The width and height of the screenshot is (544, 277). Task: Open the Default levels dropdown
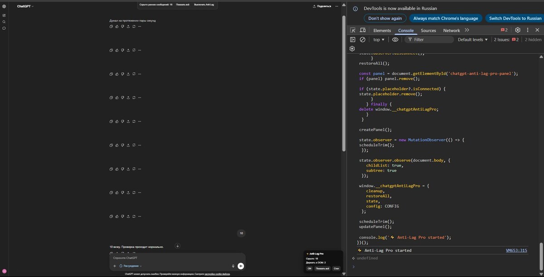click(x=473, y=39)
